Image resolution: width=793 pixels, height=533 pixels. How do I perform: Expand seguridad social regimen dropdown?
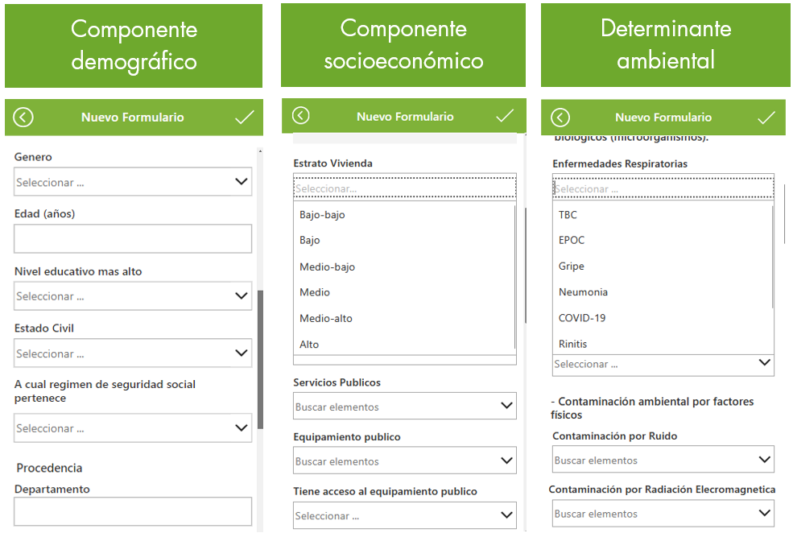133,428
